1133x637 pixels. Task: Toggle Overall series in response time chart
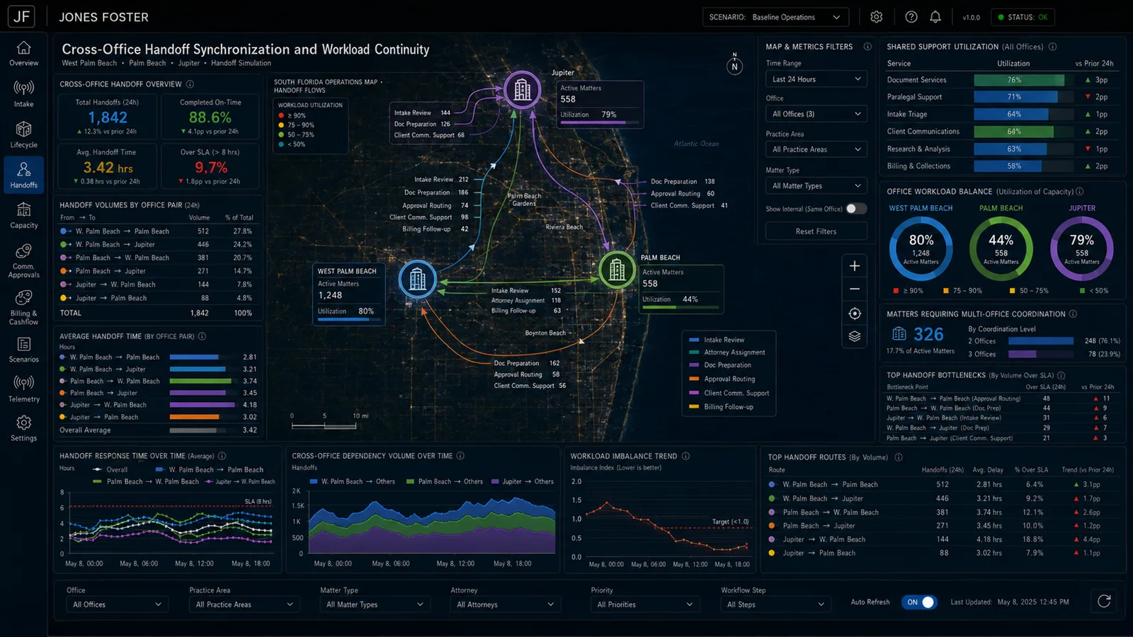110,470
